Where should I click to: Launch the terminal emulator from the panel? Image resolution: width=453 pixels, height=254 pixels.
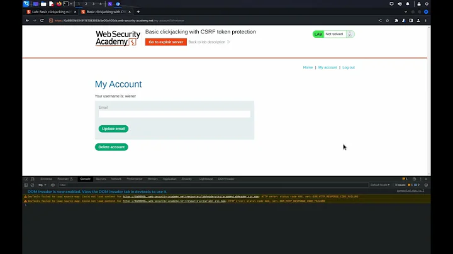(x=66, y=4)
